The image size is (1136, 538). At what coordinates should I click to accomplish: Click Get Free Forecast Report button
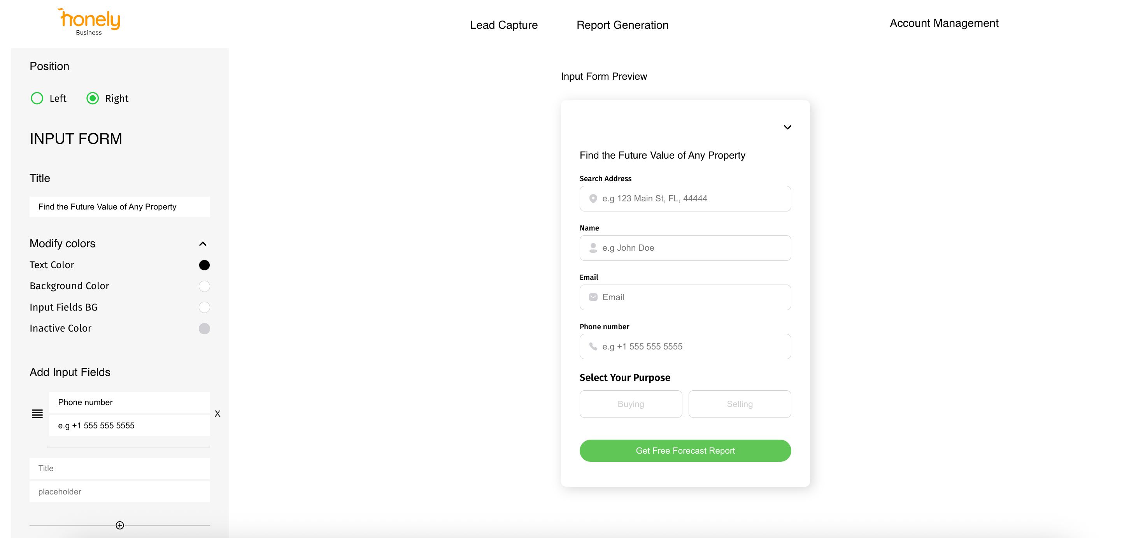[685, 451]
